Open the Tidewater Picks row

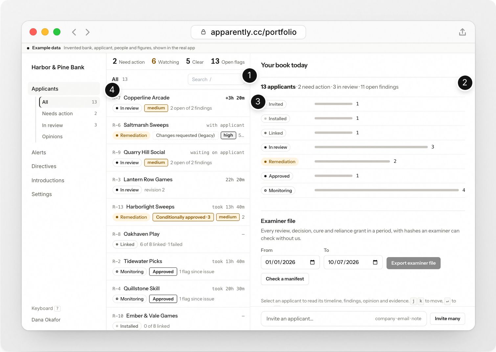(x=178, y=267)
